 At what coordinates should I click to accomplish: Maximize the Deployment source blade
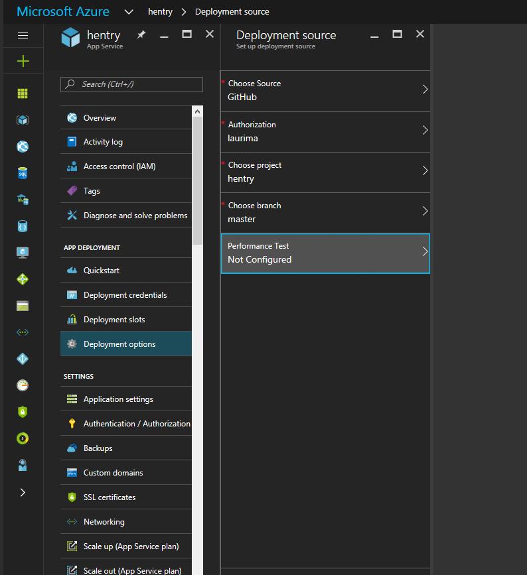397,34
